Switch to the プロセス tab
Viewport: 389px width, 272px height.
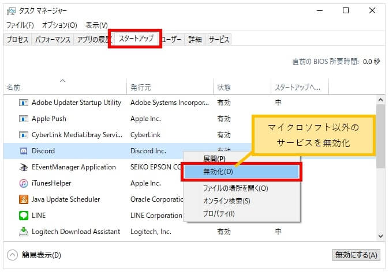(x=17, y=39)
